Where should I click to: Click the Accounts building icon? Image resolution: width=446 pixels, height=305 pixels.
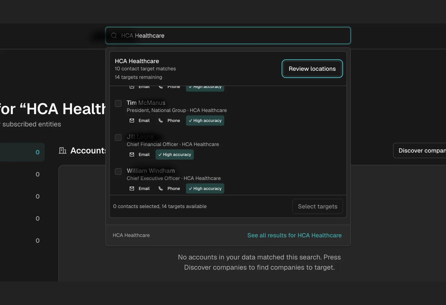(x=63, y=151)
